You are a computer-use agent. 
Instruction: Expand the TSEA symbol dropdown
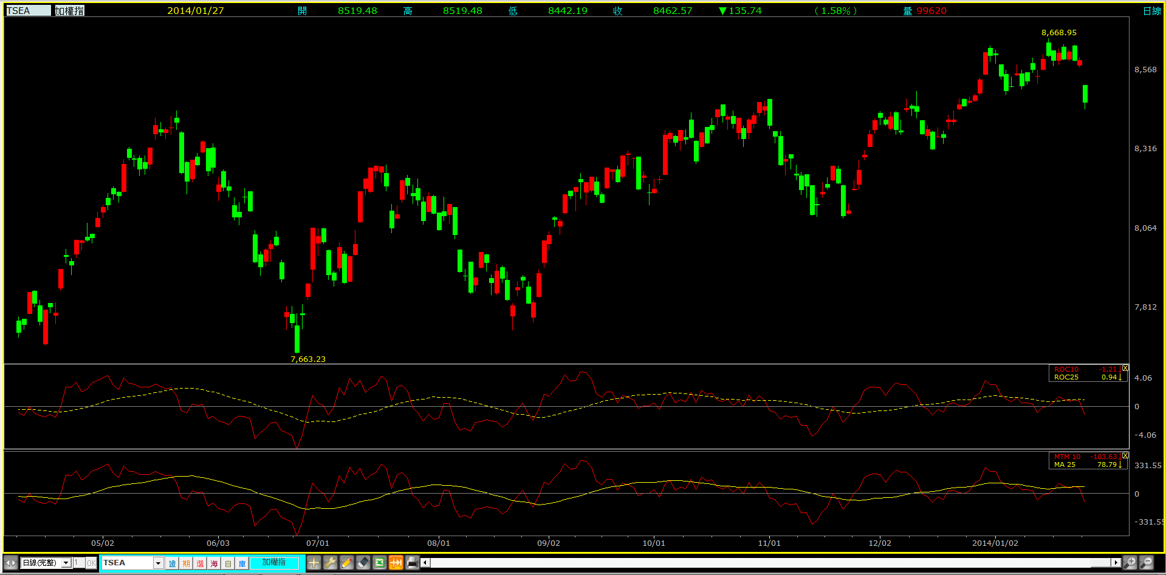[x=158, y=563]
